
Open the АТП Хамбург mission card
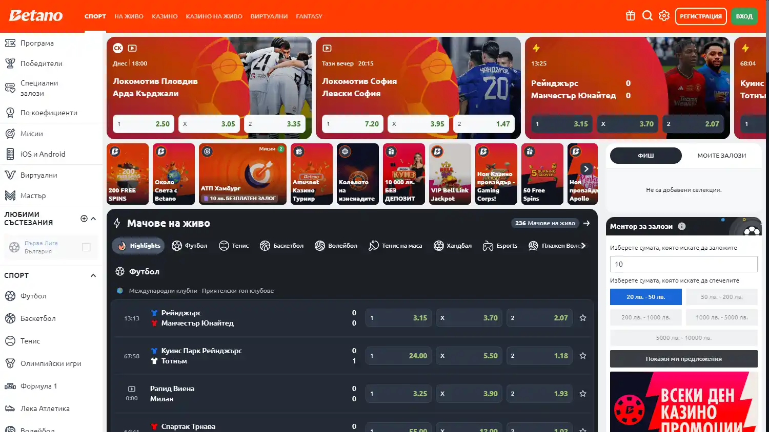point(242,174)
